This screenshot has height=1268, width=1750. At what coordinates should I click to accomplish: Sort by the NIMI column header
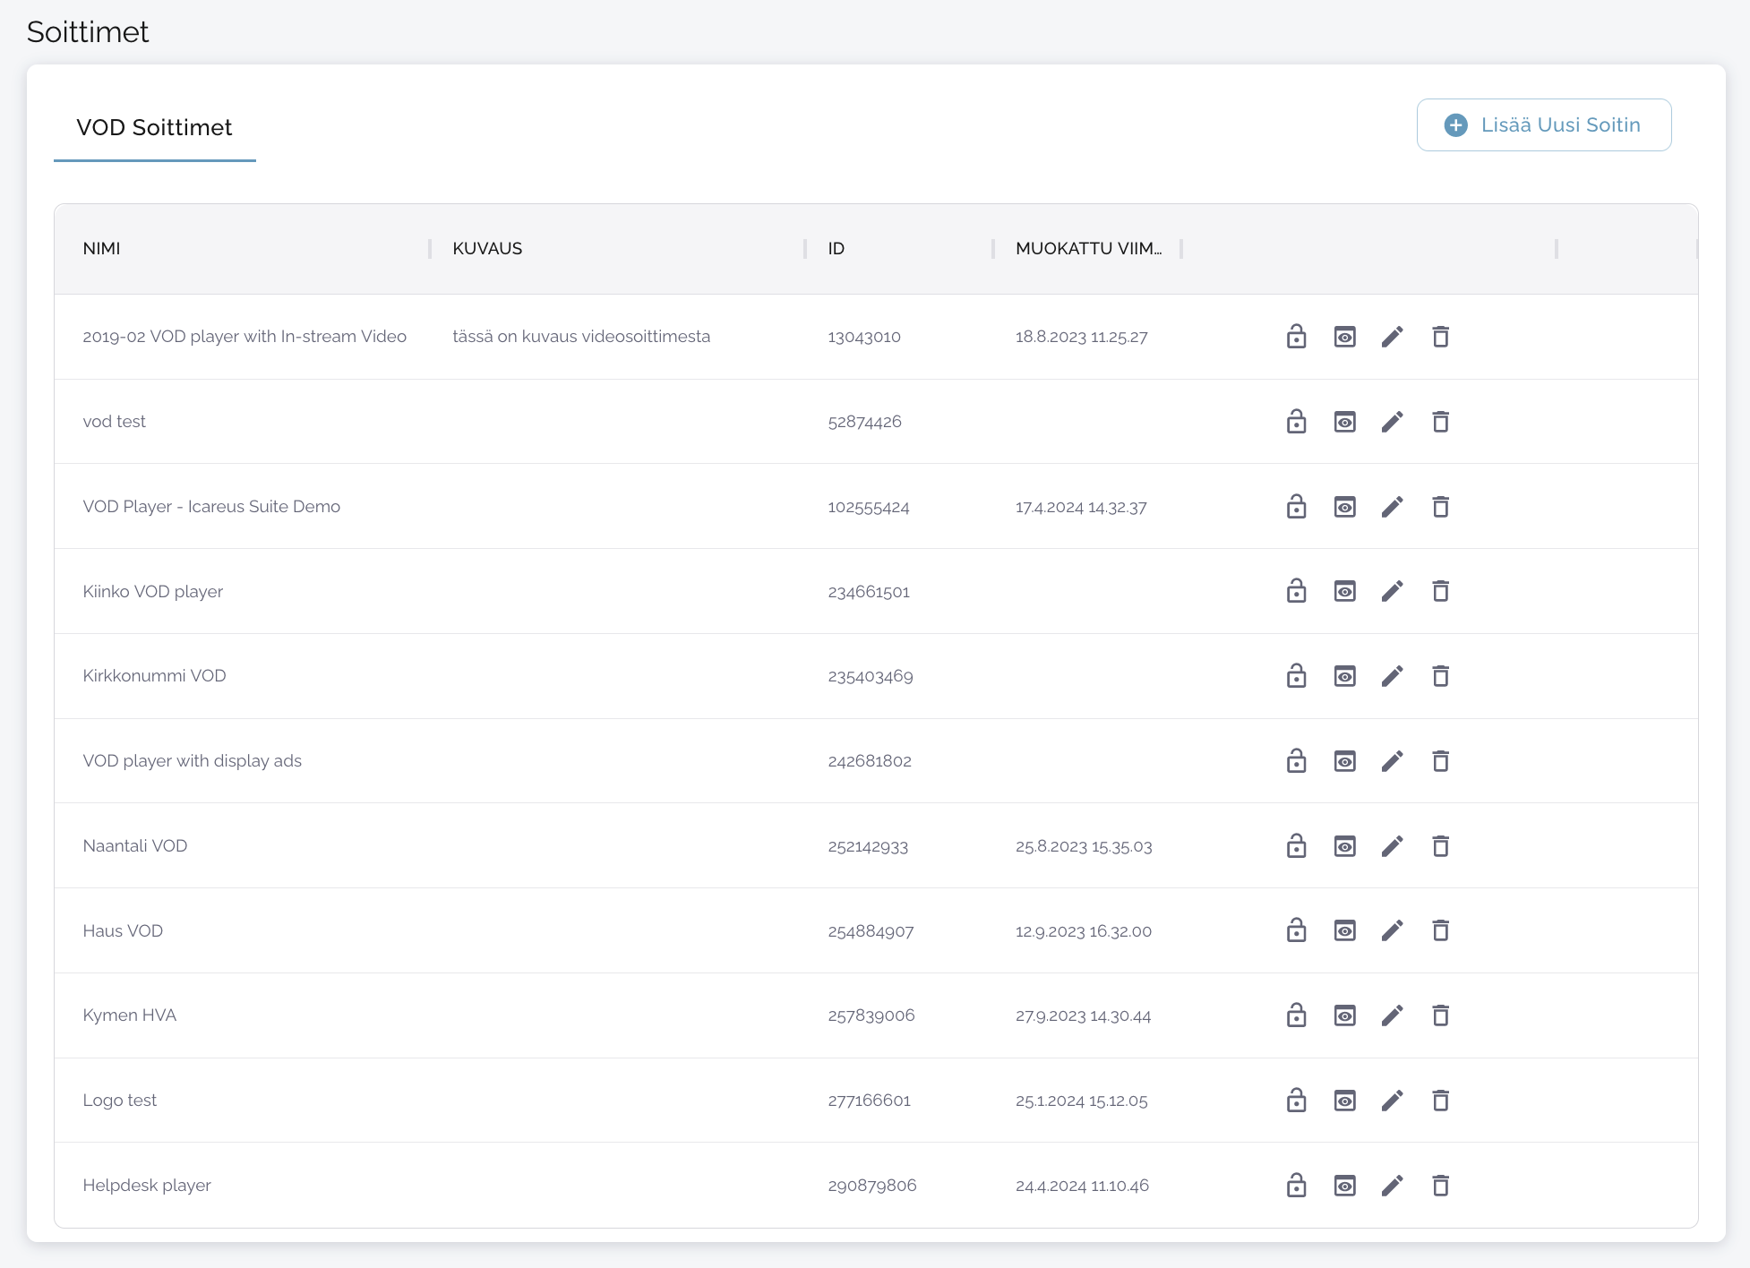coord(101,249)
